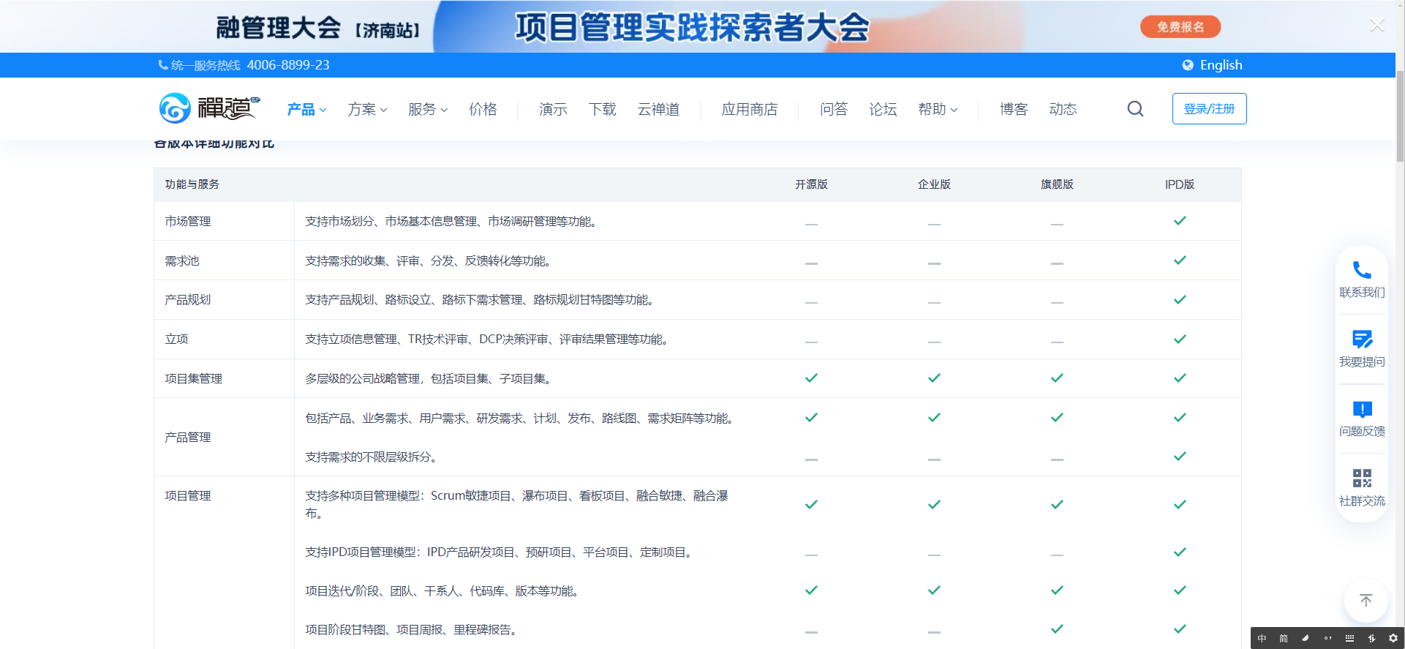Click the globe icon beside English
Image resolution: width=1405 pixels, height=649 pixels.
coord(1188,65)
